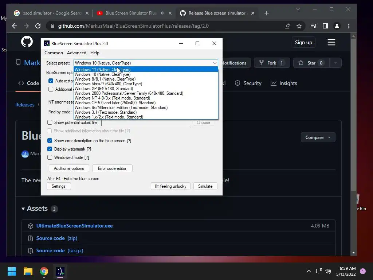Image resolution: width=373 pixels, height=280 pixels.
Task: Toggle the Chrome side panel icon
Action: (325, 26)
